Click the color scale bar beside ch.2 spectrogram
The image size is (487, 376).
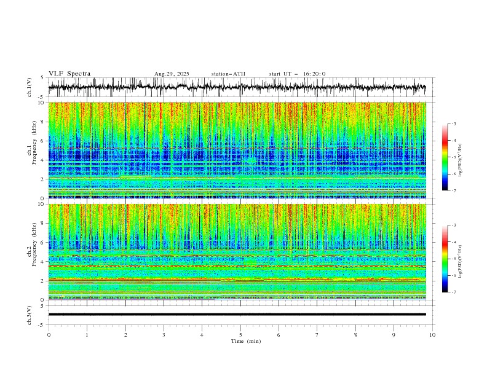pyautogui.click(x=445, y=259)
